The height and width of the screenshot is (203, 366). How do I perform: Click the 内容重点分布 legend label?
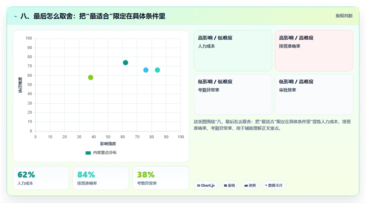coord(105,153)
